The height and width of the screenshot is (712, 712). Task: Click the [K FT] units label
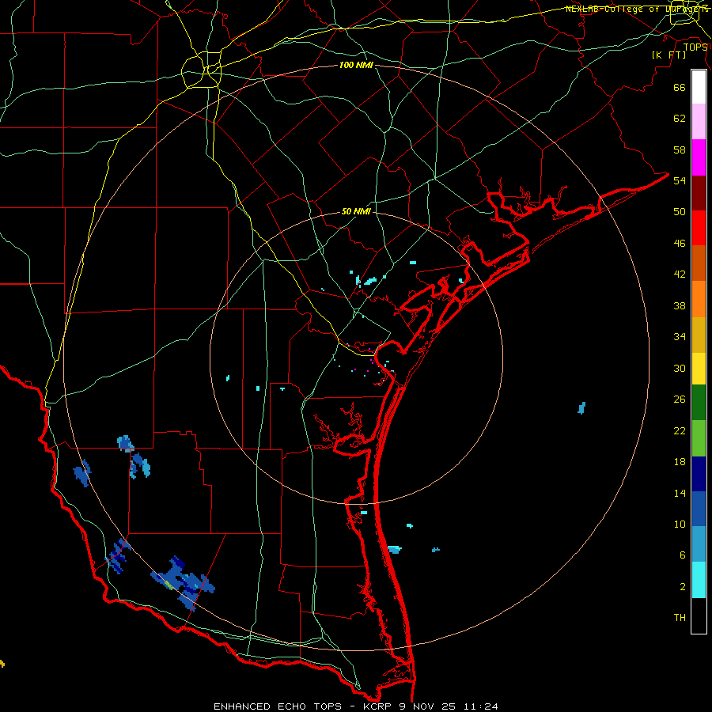point(668,55)
